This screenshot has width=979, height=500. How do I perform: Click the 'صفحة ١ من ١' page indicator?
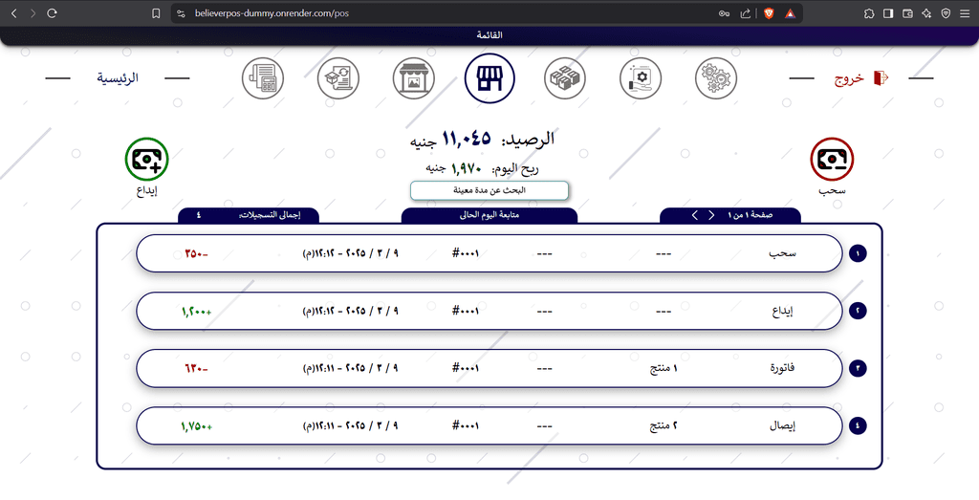point(750,215)
